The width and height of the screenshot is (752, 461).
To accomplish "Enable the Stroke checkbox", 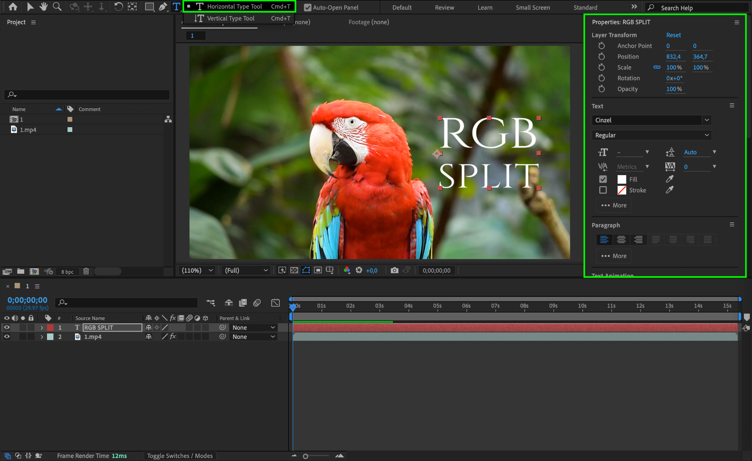I will coord(603,190).
